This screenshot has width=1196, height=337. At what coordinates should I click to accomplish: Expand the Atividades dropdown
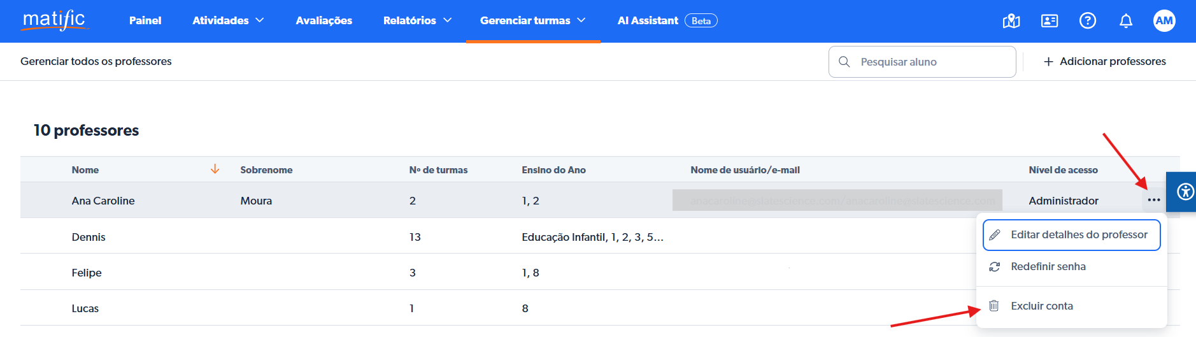(228, 20)
